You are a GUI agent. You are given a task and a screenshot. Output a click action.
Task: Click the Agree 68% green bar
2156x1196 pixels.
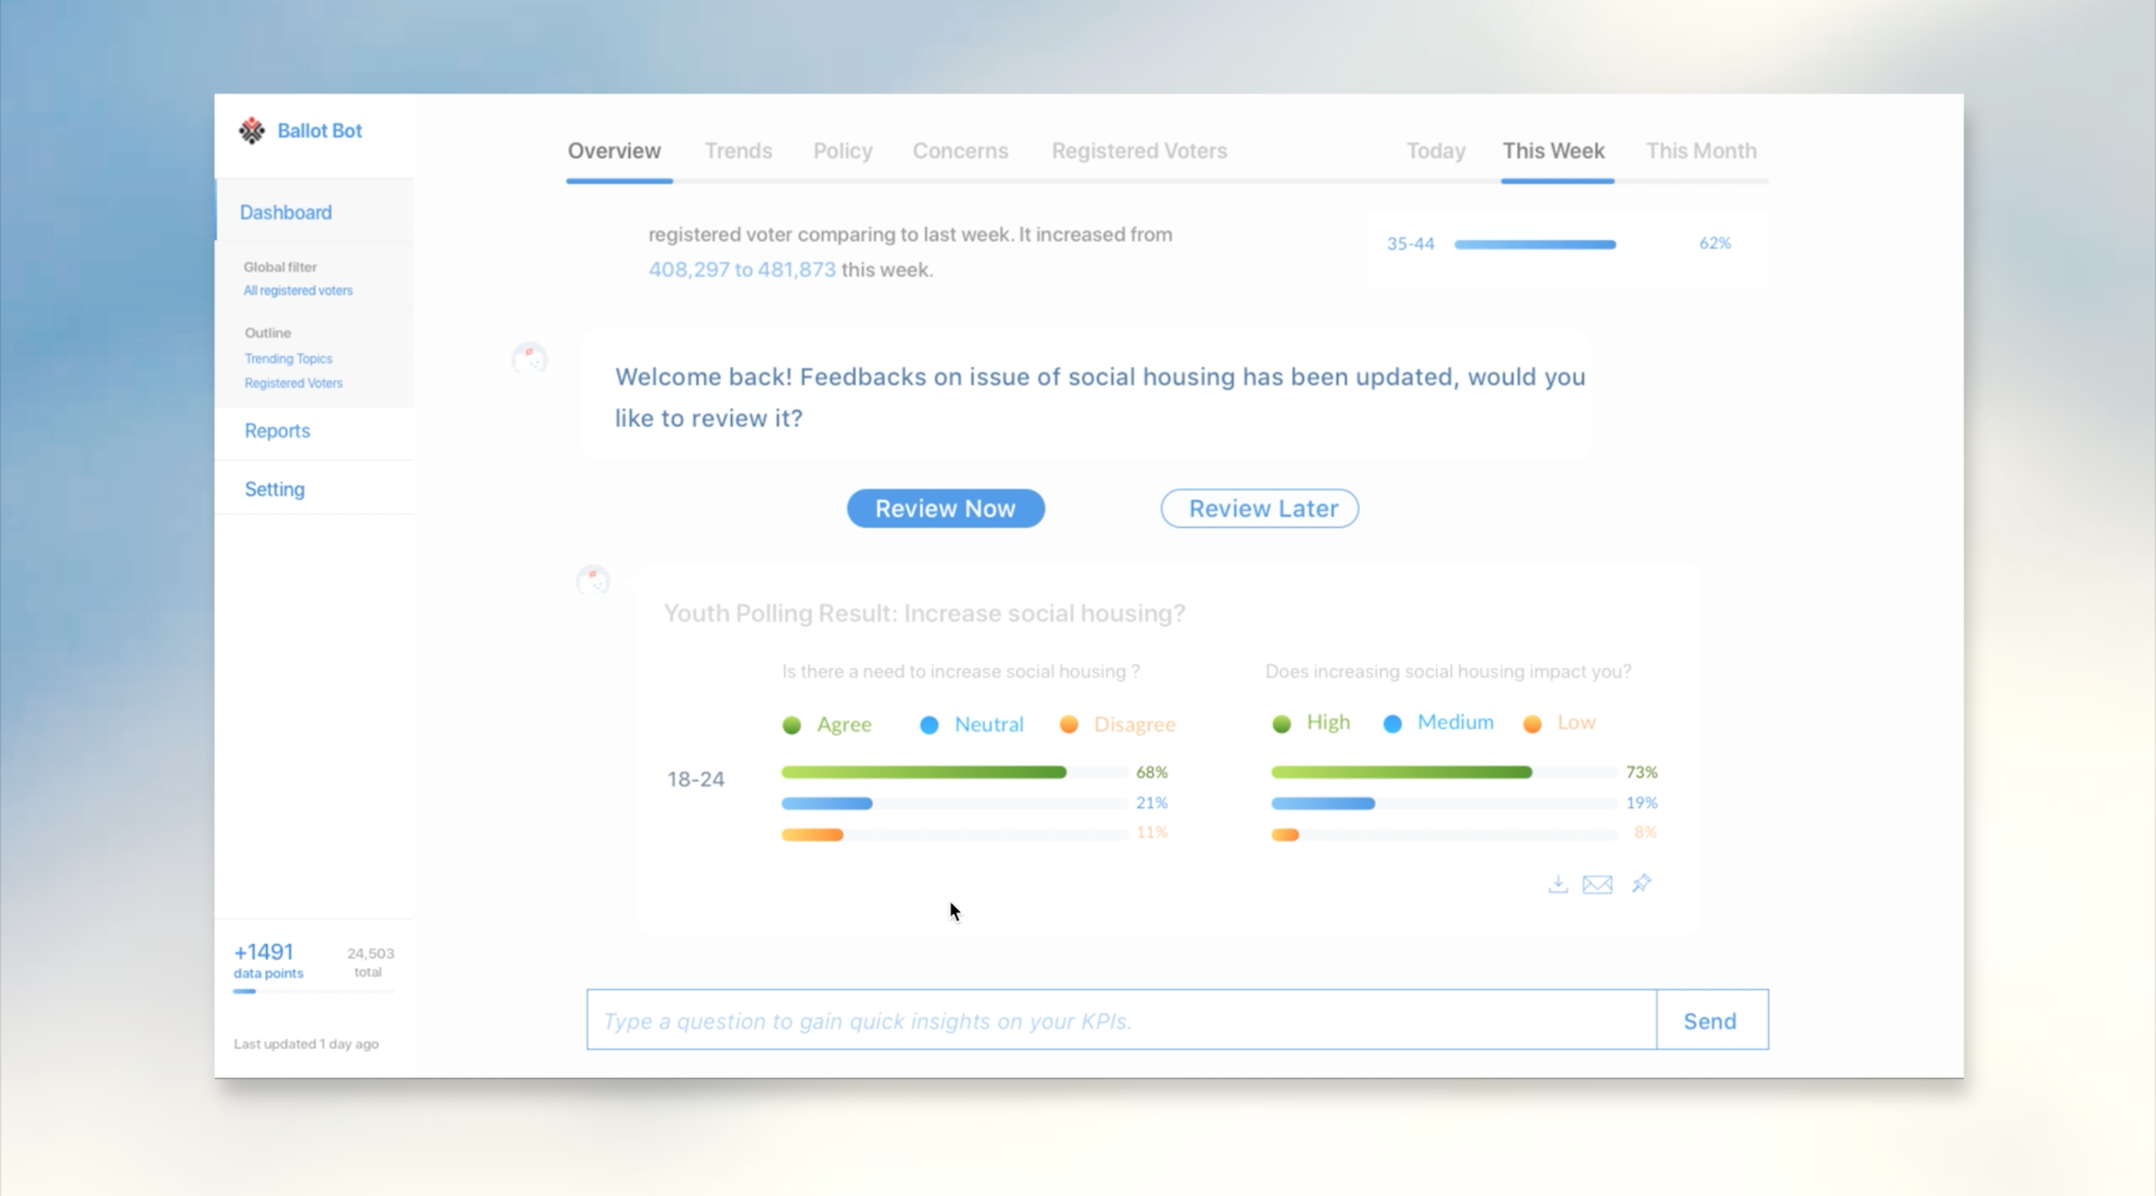point(924,772)
